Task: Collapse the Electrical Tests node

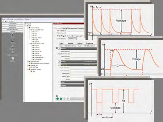Action: tap(27, 28)
